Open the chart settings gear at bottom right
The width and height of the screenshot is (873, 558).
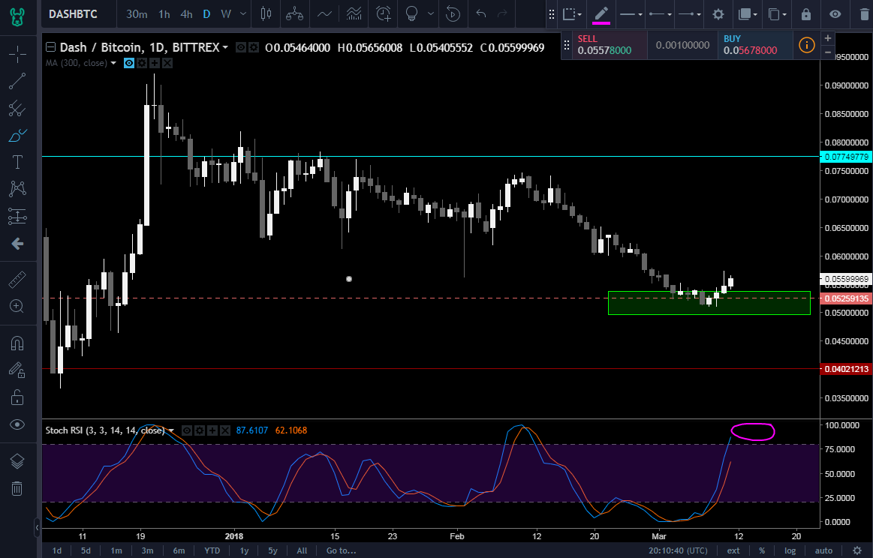[857, 550]
